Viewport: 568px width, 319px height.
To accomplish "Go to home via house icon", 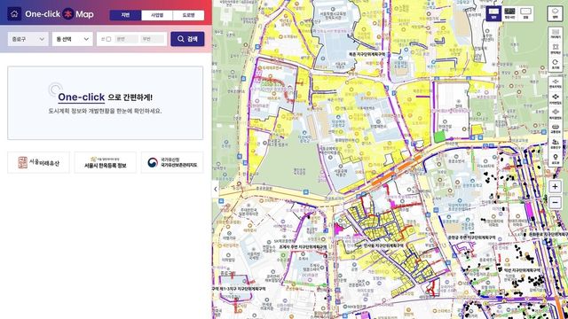I will tap(14, 14).
